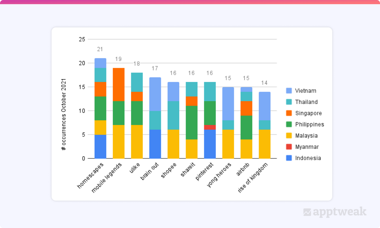Select the Myanmar legend label
Image resolution: width=380 pixels, height=228 pixels.
307,147
